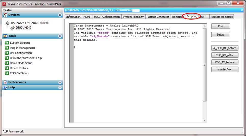Open Plug-in Management tool
The image size is (246, 136).
(x=22, y=48)
